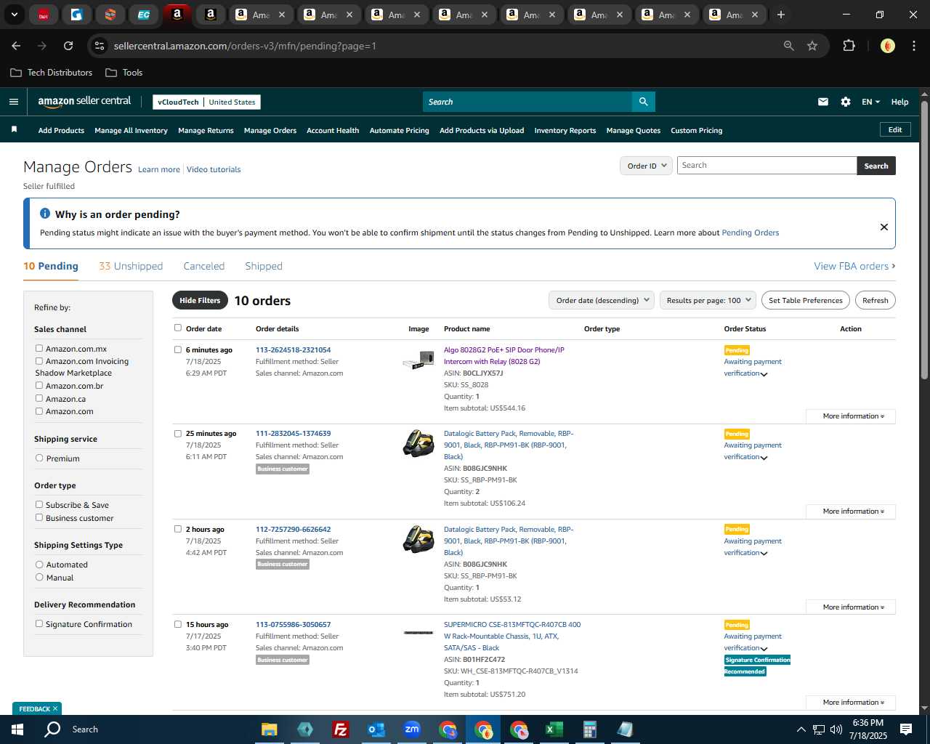Click the order search input field
Viewport: 930px width, 744px height.
point(767,166)
